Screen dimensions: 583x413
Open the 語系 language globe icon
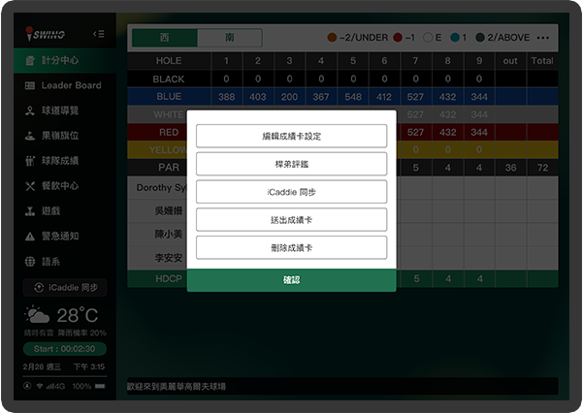tap(30, 262)
